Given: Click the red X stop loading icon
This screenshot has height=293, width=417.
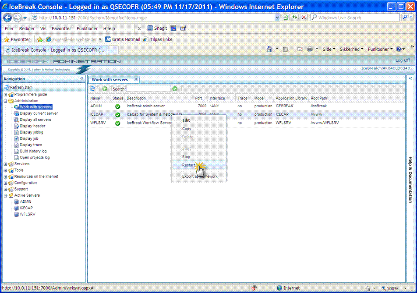Looking at the screenshot, I should [304, 18].
